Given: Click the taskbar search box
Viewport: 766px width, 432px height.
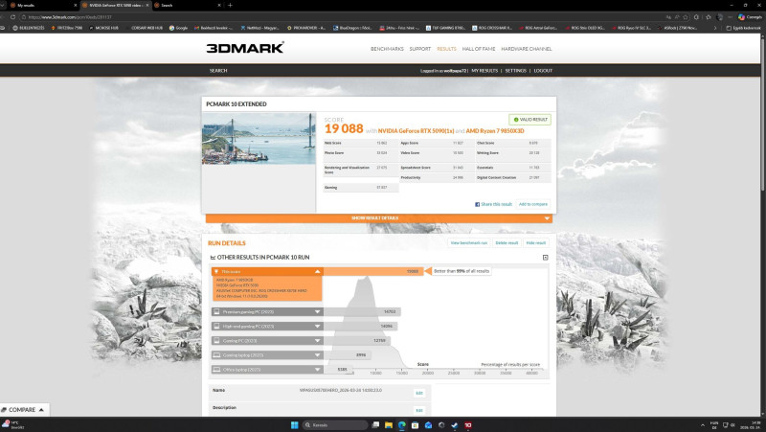Looking at the screenshot, I should [336, 425].
